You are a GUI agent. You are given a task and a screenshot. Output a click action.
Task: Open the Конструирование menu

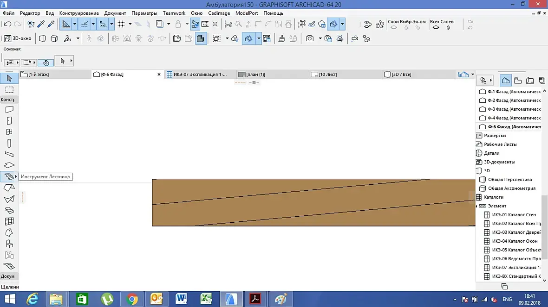tap(79, 13)
